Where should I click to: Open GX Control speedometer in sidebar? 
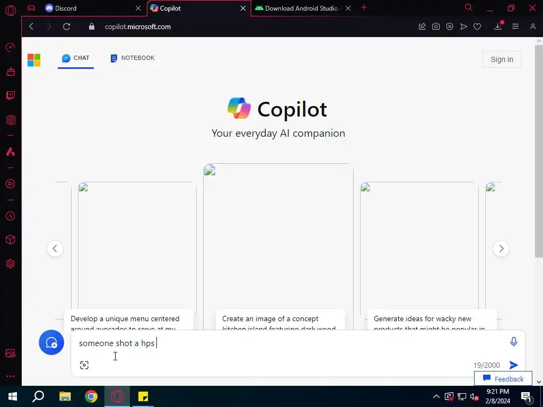[x=11, y=47]
